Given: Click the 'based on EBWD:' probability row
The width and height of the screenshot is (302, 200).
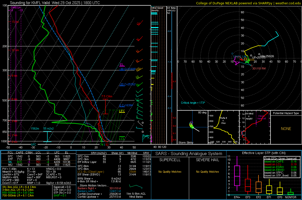Looking at the screenshot, I should coord(281,170).
